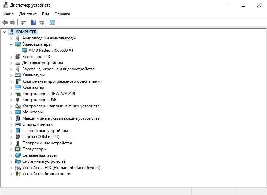Select the Компьютер row

point(33,87)
